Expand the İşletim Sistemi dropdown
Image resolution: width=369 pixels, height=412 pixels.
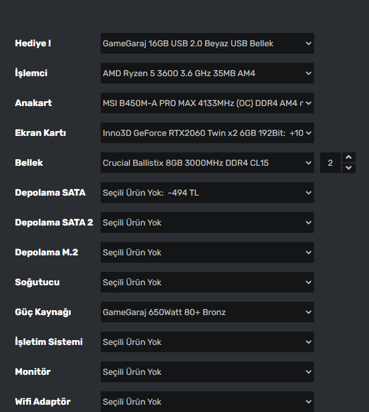(207, 342)
